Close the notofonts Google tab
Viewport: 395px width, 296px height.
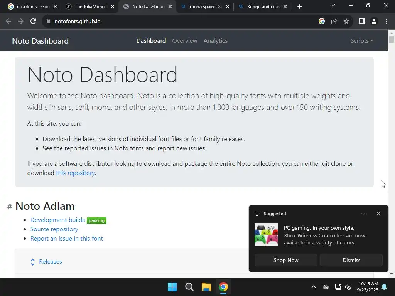tap(55, 7)
